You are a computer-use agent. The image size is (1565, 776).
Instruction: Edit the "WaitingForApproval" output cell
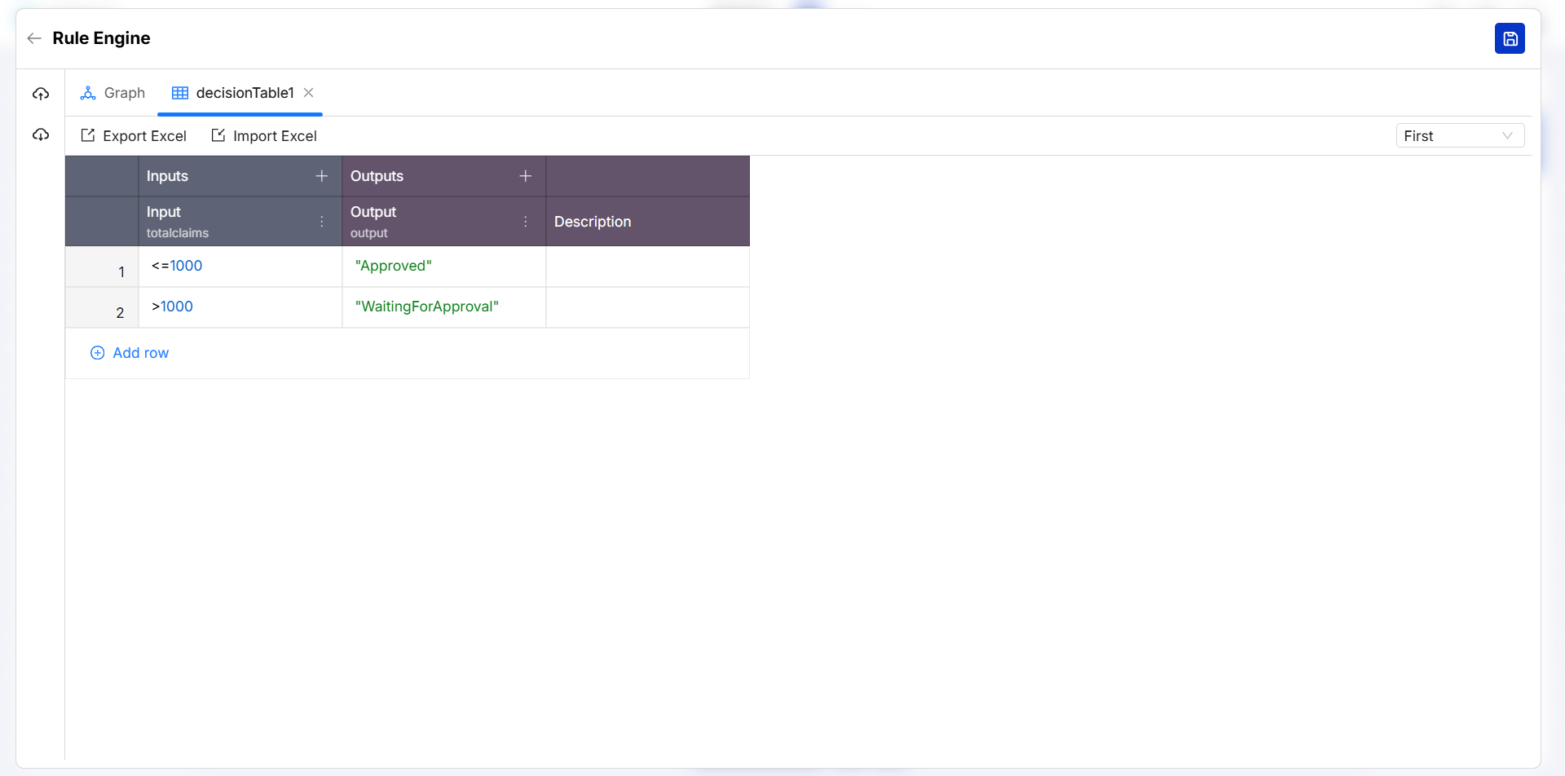pos(444,307)
